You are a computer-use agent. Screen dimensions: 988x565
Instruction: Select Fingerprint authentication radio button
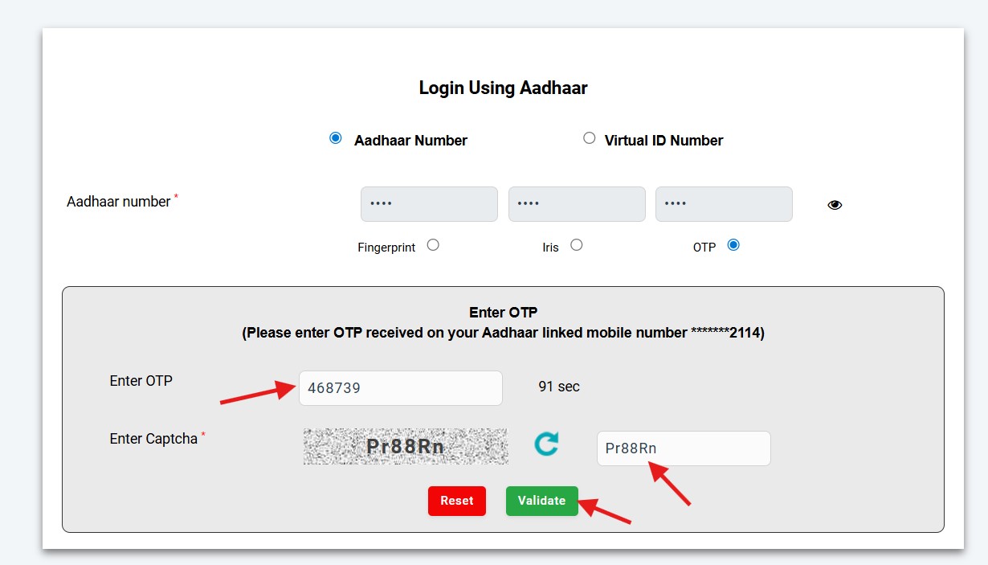tap(433, 245)
